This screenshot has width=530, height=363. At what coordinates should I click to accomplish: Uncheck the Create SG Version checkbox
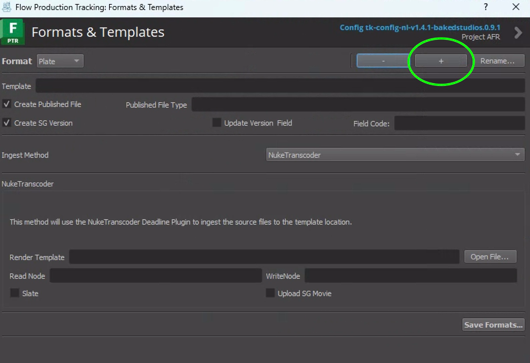[x=7, y=123]
